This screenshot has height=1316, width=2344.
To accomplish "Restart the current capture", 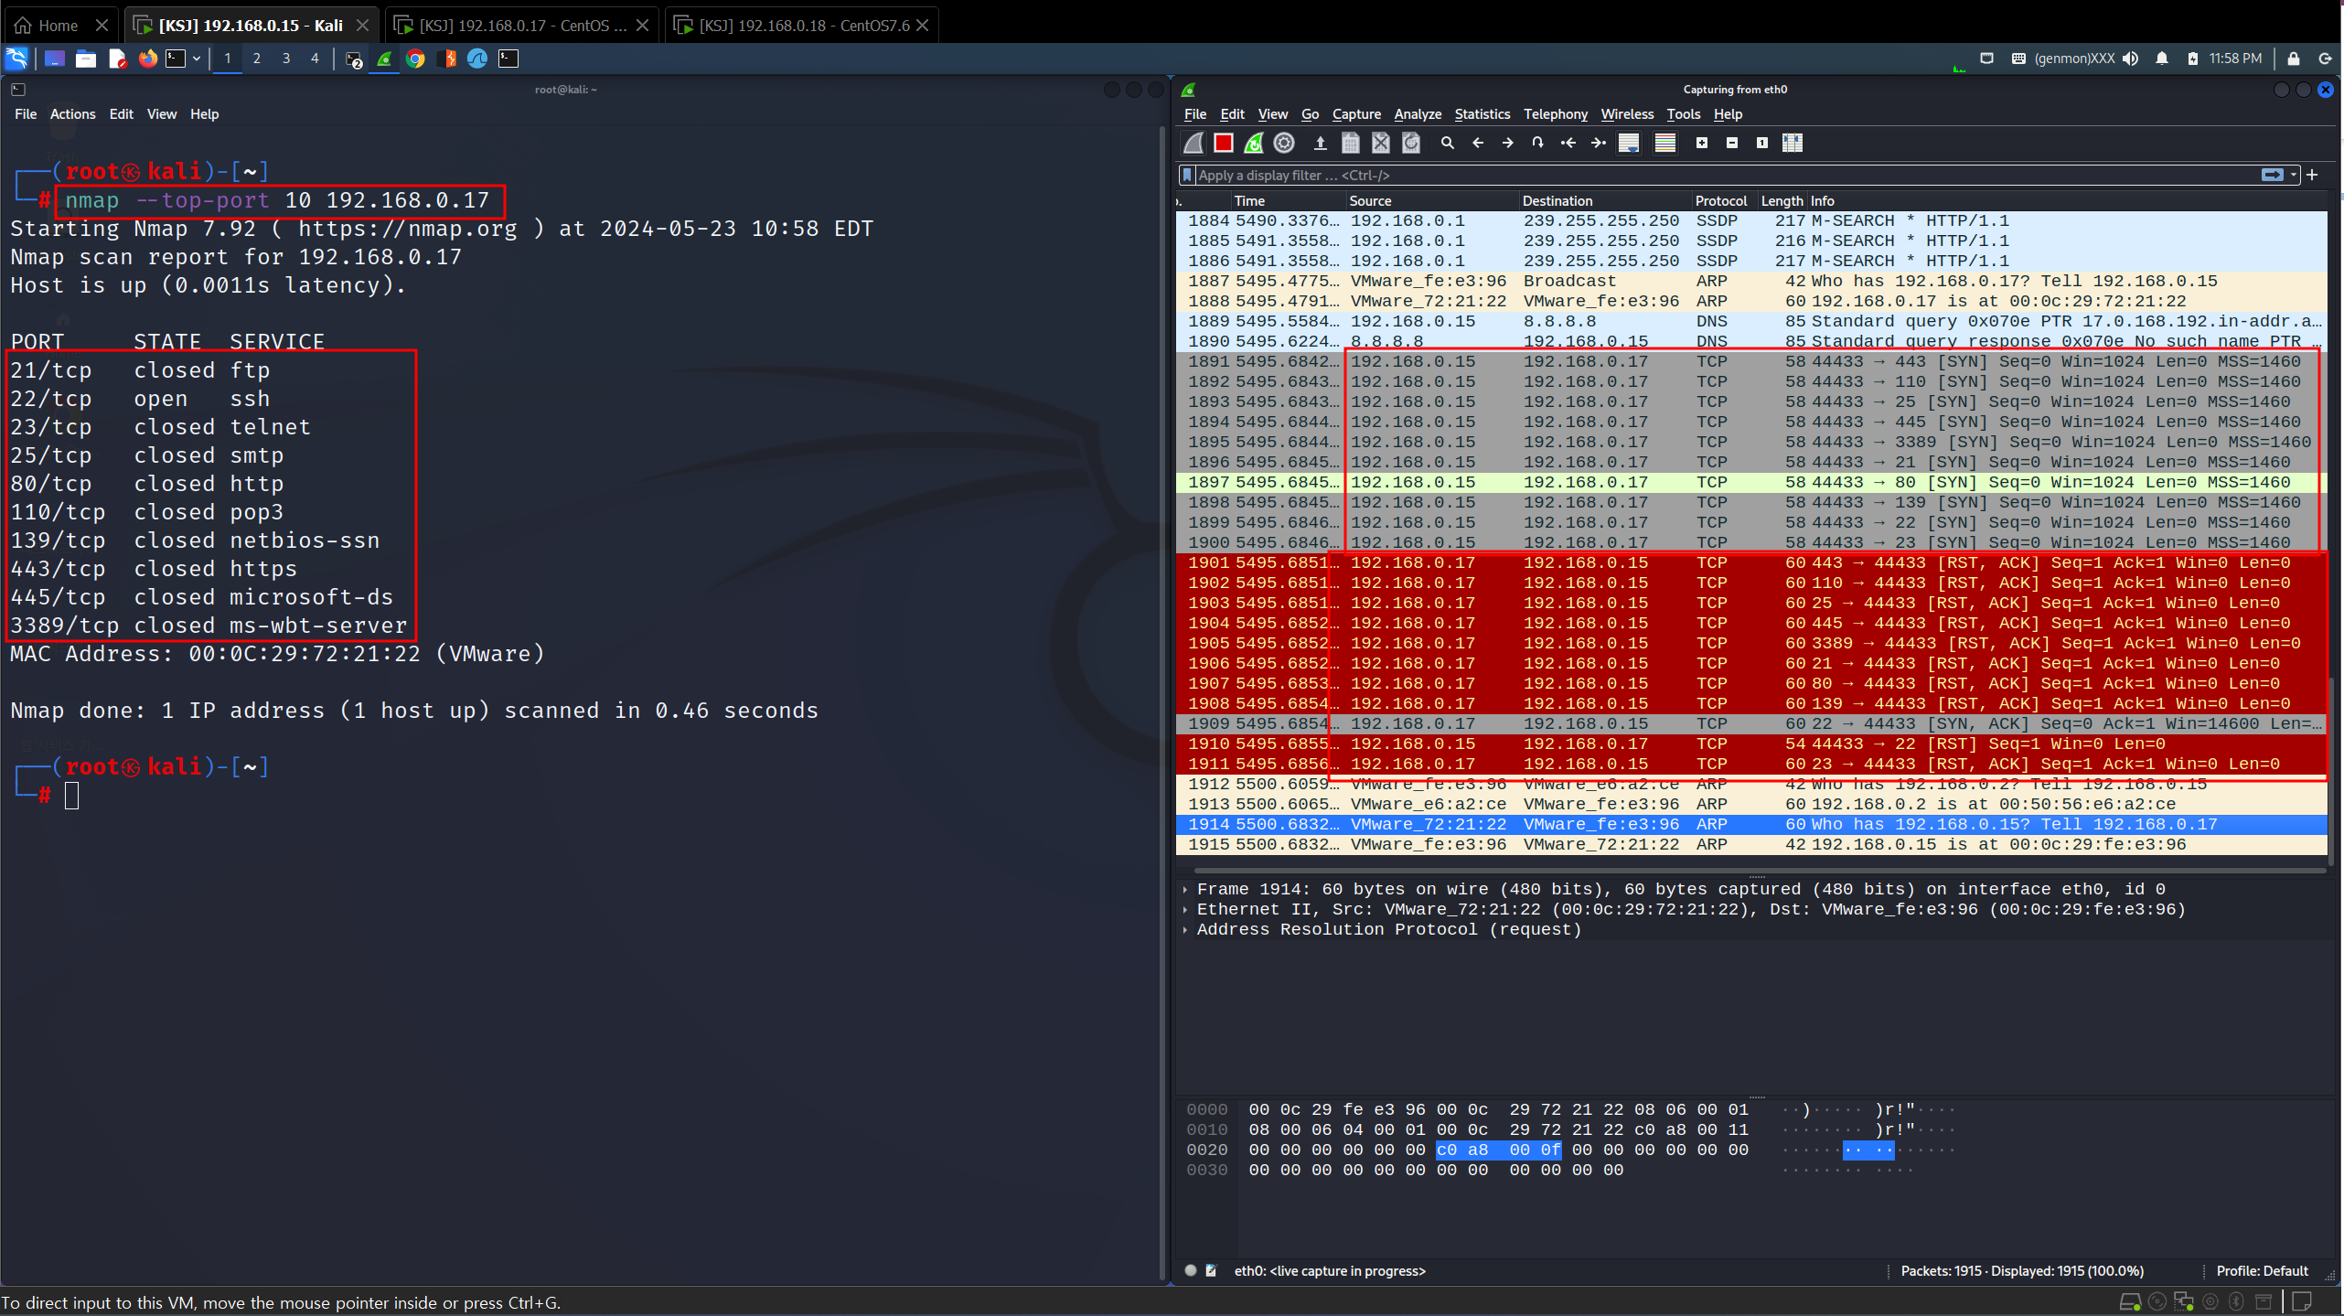I will pos(1254,143).
